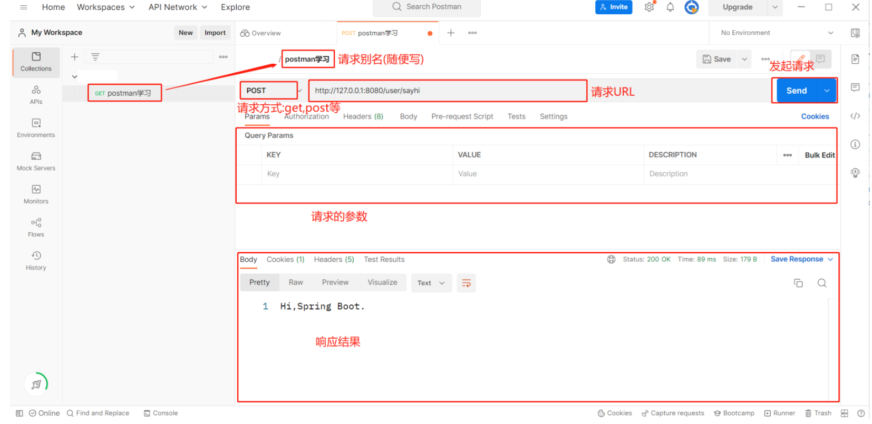Open tab bar more options

pyautogui.click(x=472, y=33)
